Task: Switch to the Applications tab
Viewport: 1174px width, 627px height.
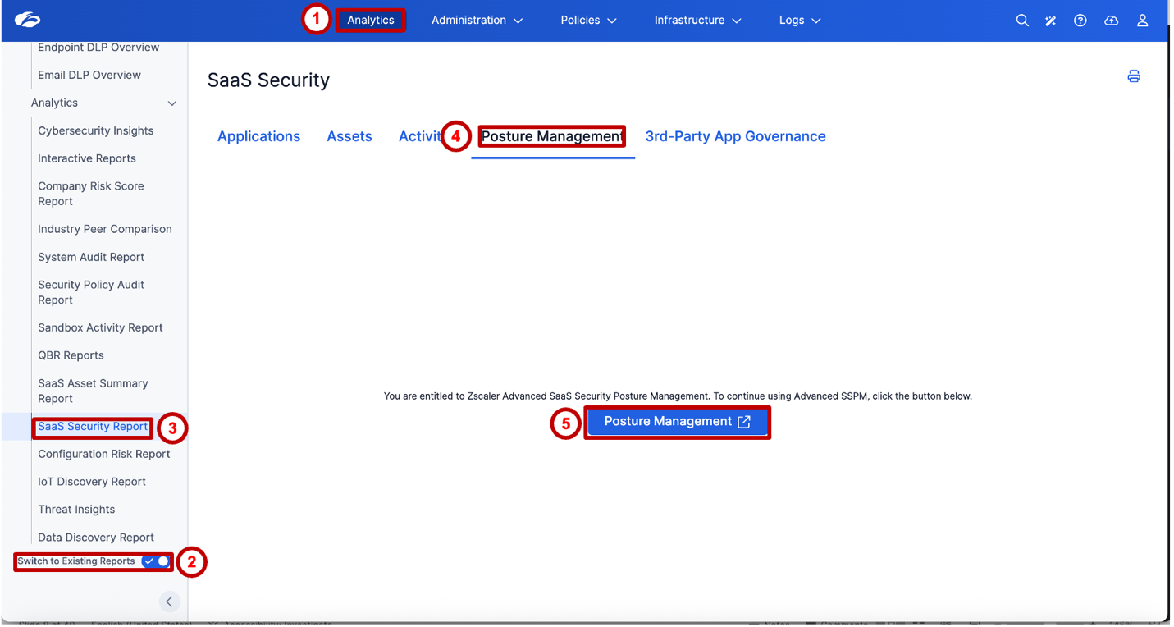Action: [258, 136]
